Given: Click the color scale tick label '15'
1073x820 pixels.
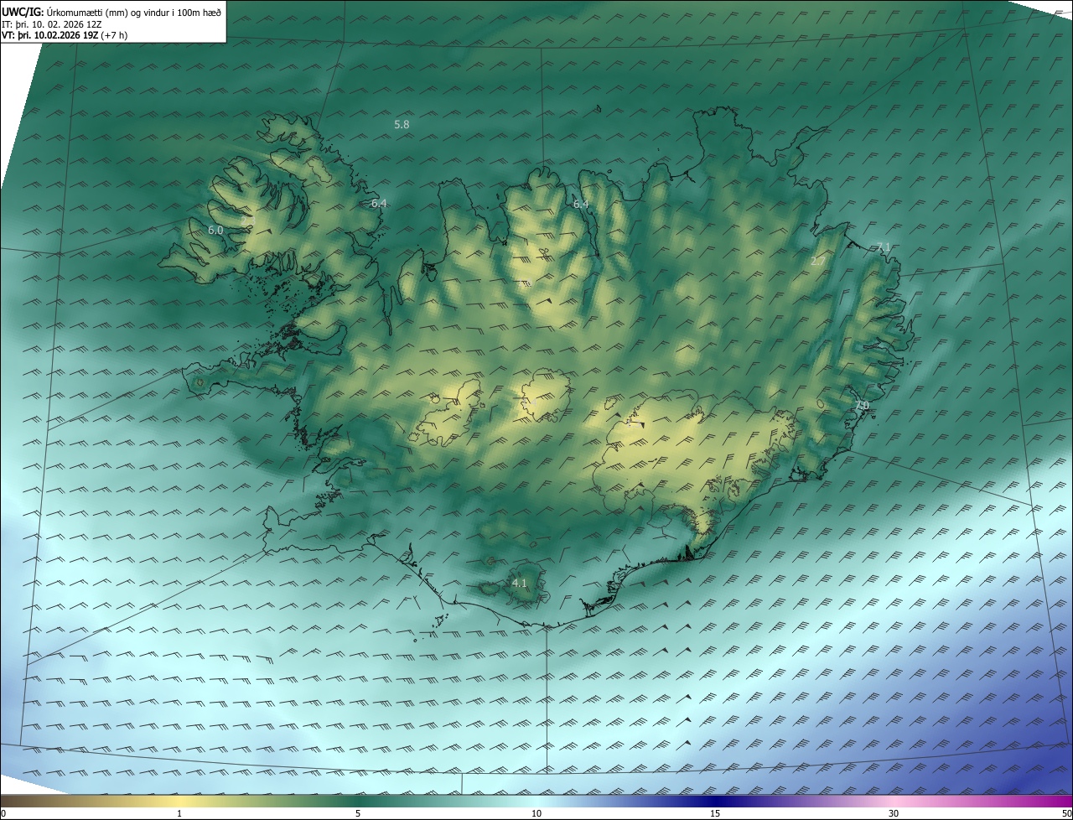Looking at the screenshot, I should click(x=715, y=813).
